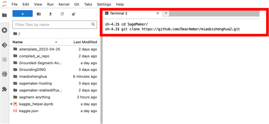The height and width of the screenshot is (124, 269).
Task: Select the miaobishenghua folder
Action: pos(33,76)
